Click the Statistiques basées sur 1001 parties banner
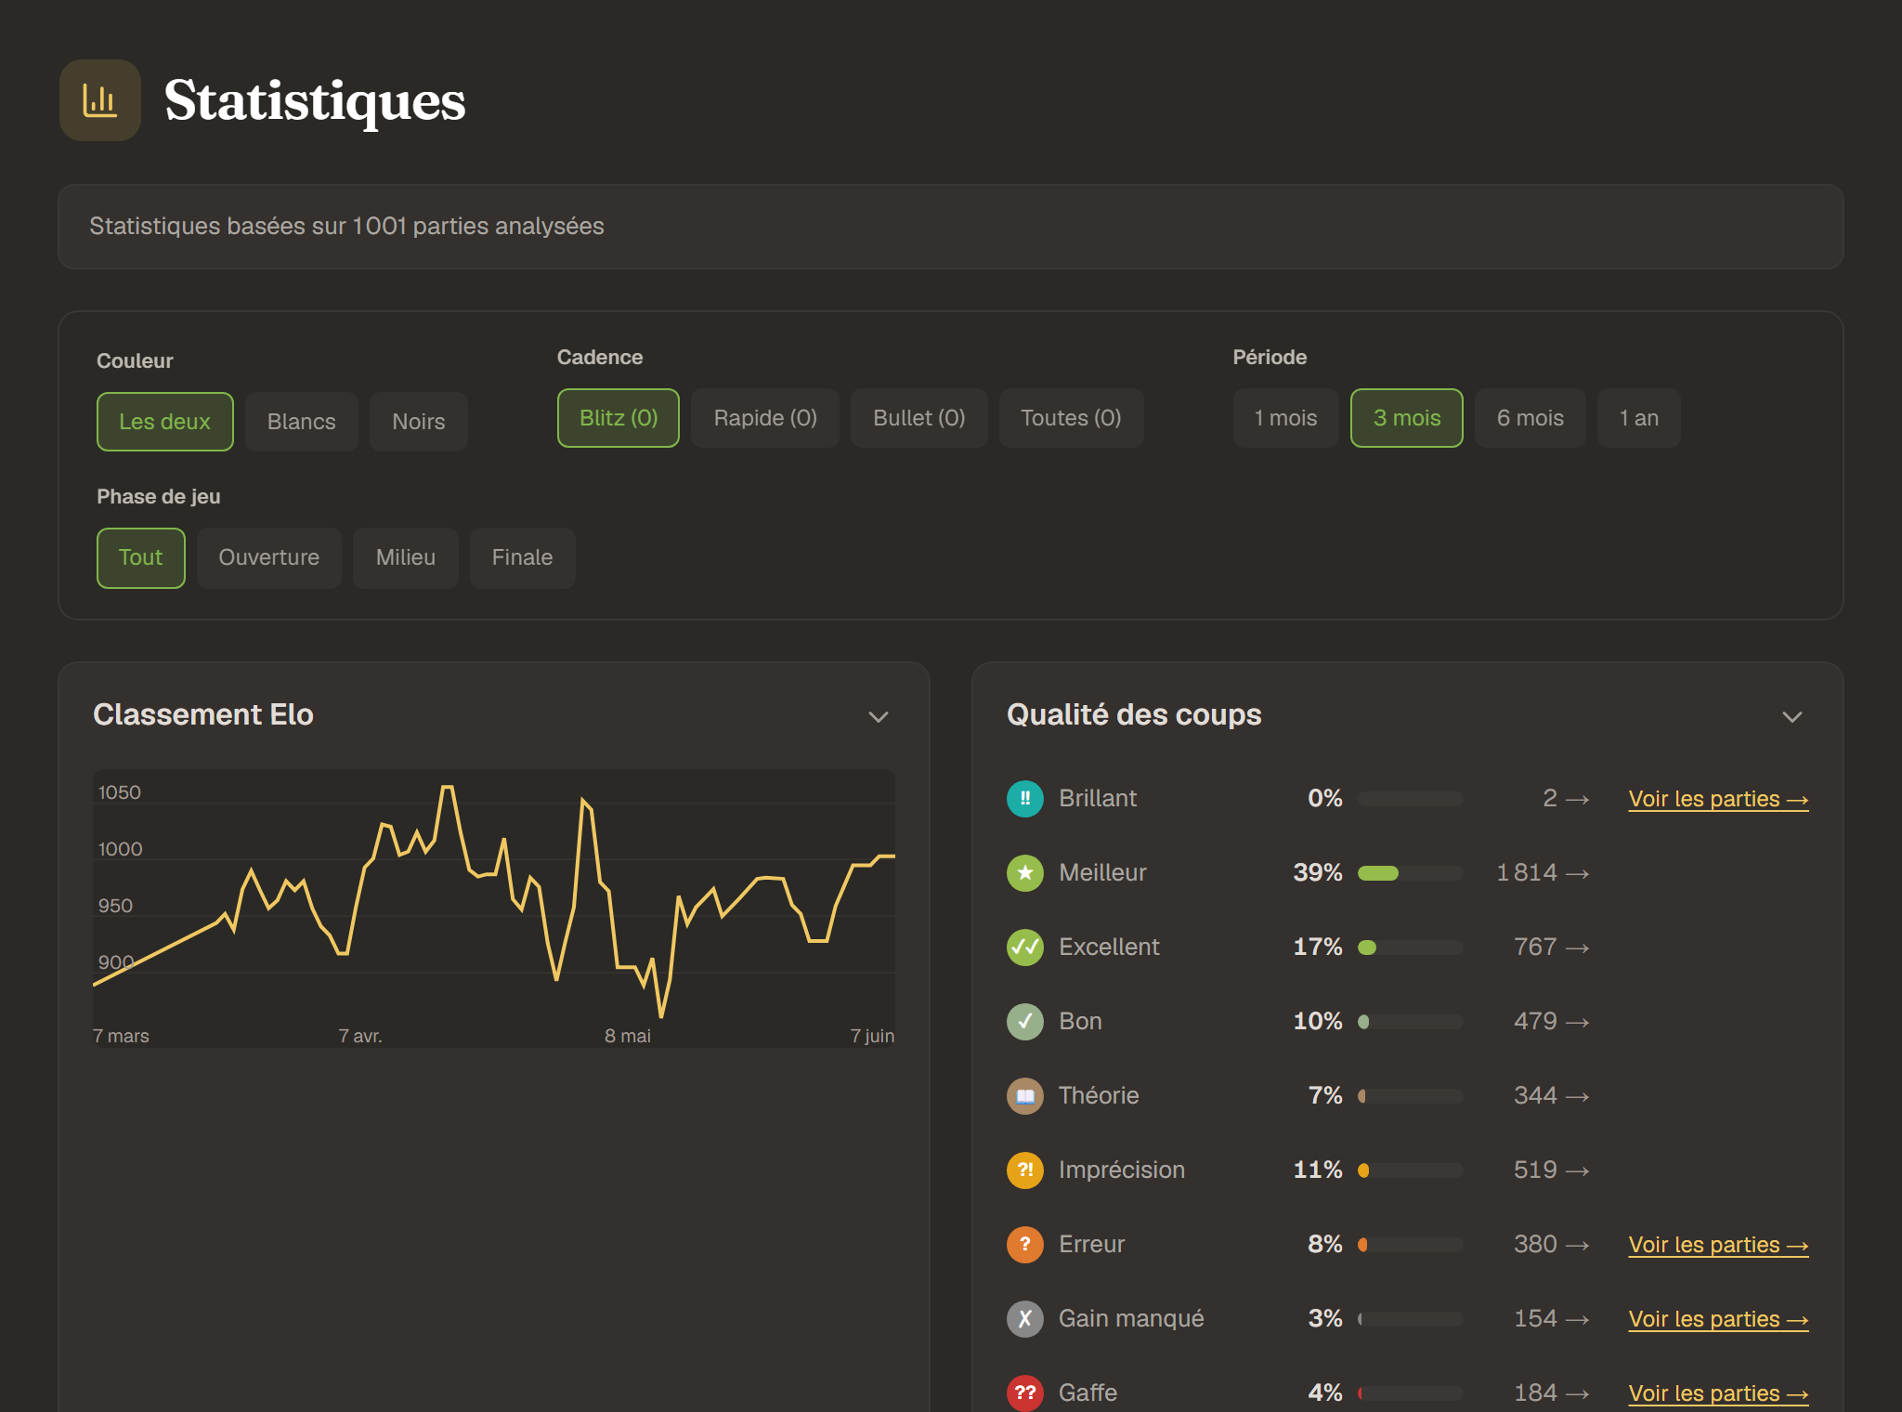Viewport: 1902px width, 1412px height. pos(951,227)
